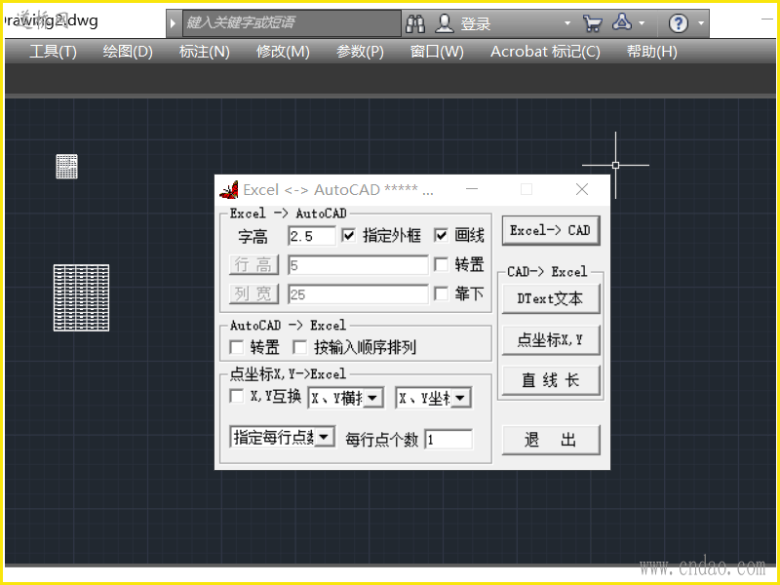This screenshot has height=585, width=780.
Task: Click the keyword search input box
Action: (292, 22)
